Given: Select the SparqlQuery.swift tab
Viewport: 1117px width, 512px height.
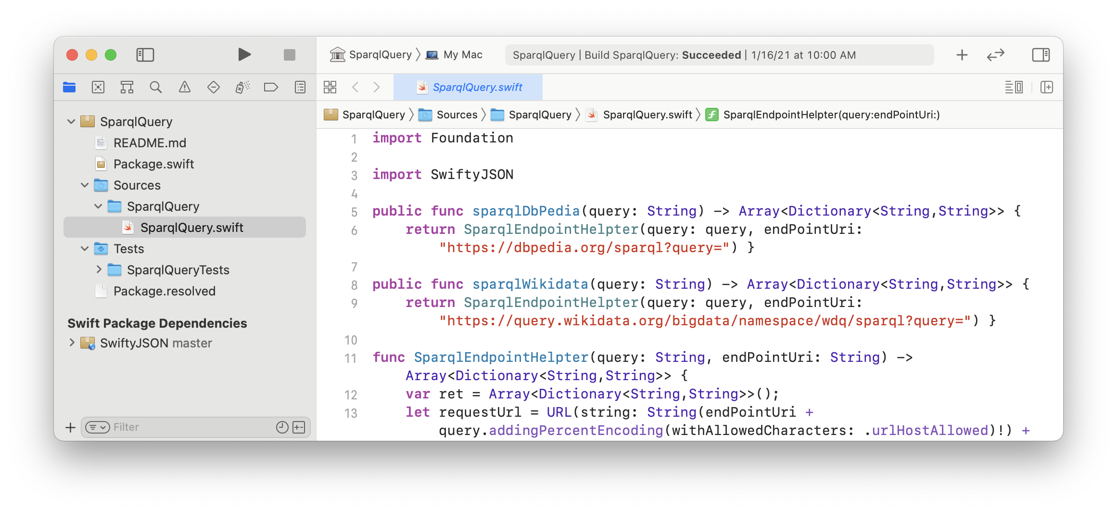Looking at the screenshot, I should pyautogui.click(x=476, y=87).
